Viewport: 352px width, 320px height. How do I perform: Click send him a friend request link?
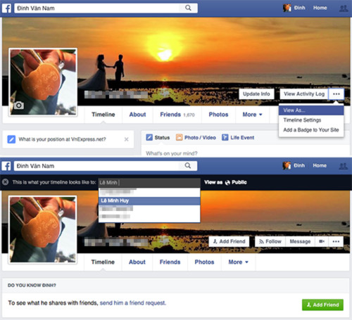[x=133, y=303]
